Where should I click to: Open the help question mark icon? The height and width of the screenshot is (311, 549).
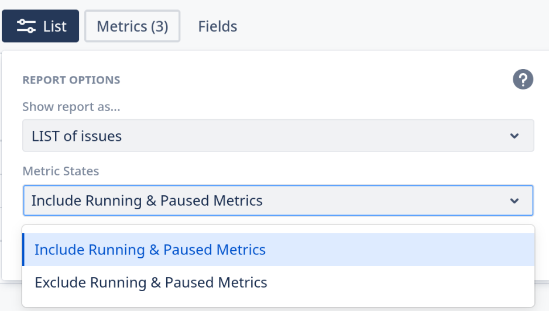coord(523,80)
